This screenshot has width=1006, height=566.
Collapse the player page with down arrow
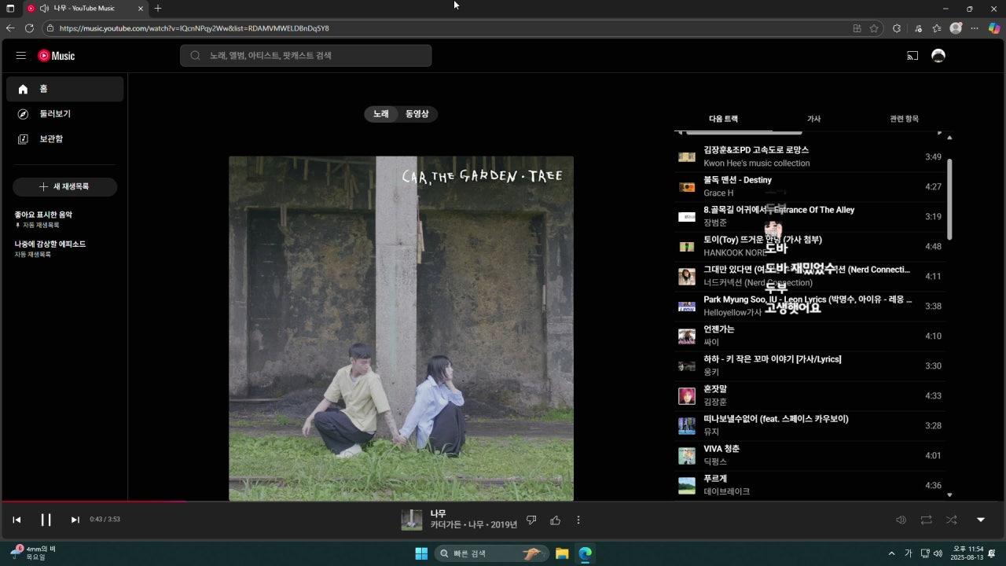tap(981, 520)
